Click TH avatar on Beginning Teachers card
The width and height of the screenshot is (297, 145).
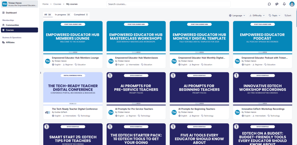coord(174,112)
